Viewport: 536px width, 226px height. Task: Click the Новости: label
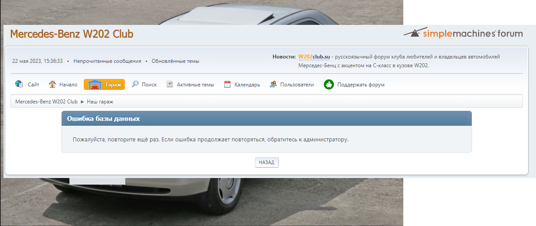tap(284, 57)
